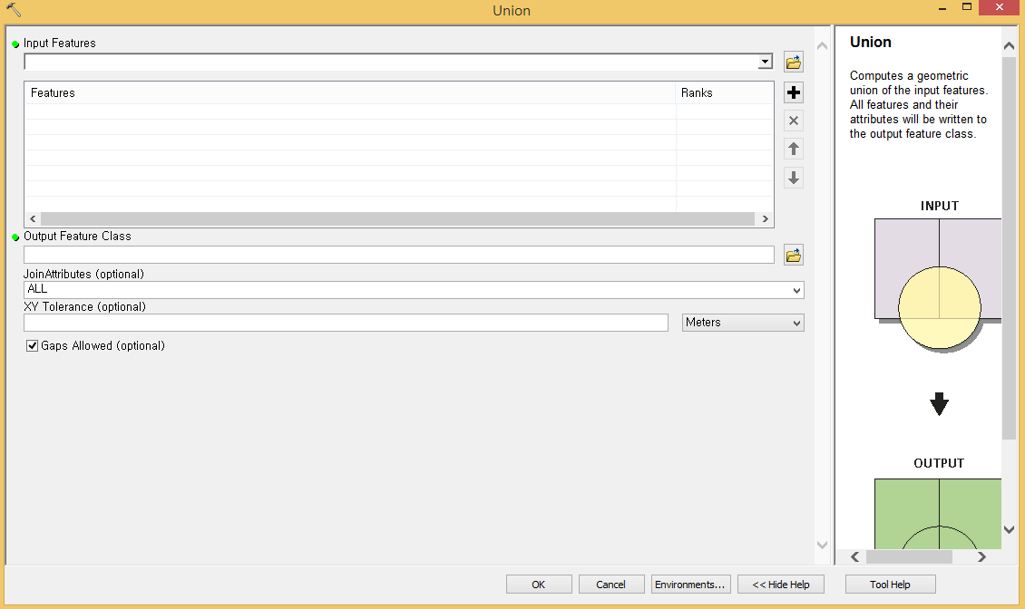1025x609 pixels.
Task: Open the JoinAttributes dropdown
Action: [x=796, y=288]
